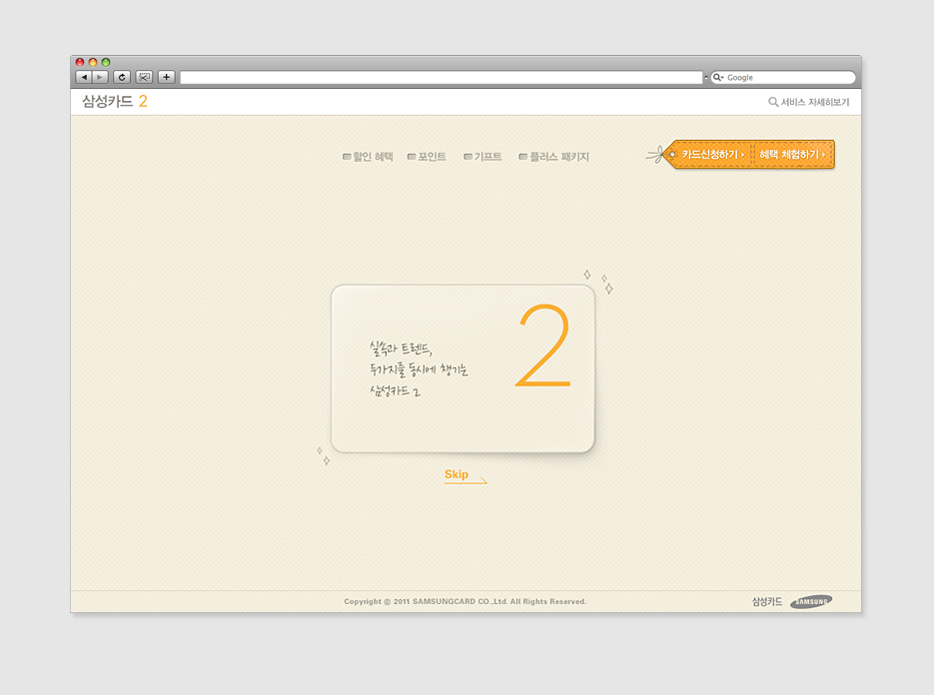Click the 카드신청하기 orange tag button
This screenshot has width=934, height=695.
(712, 155)
